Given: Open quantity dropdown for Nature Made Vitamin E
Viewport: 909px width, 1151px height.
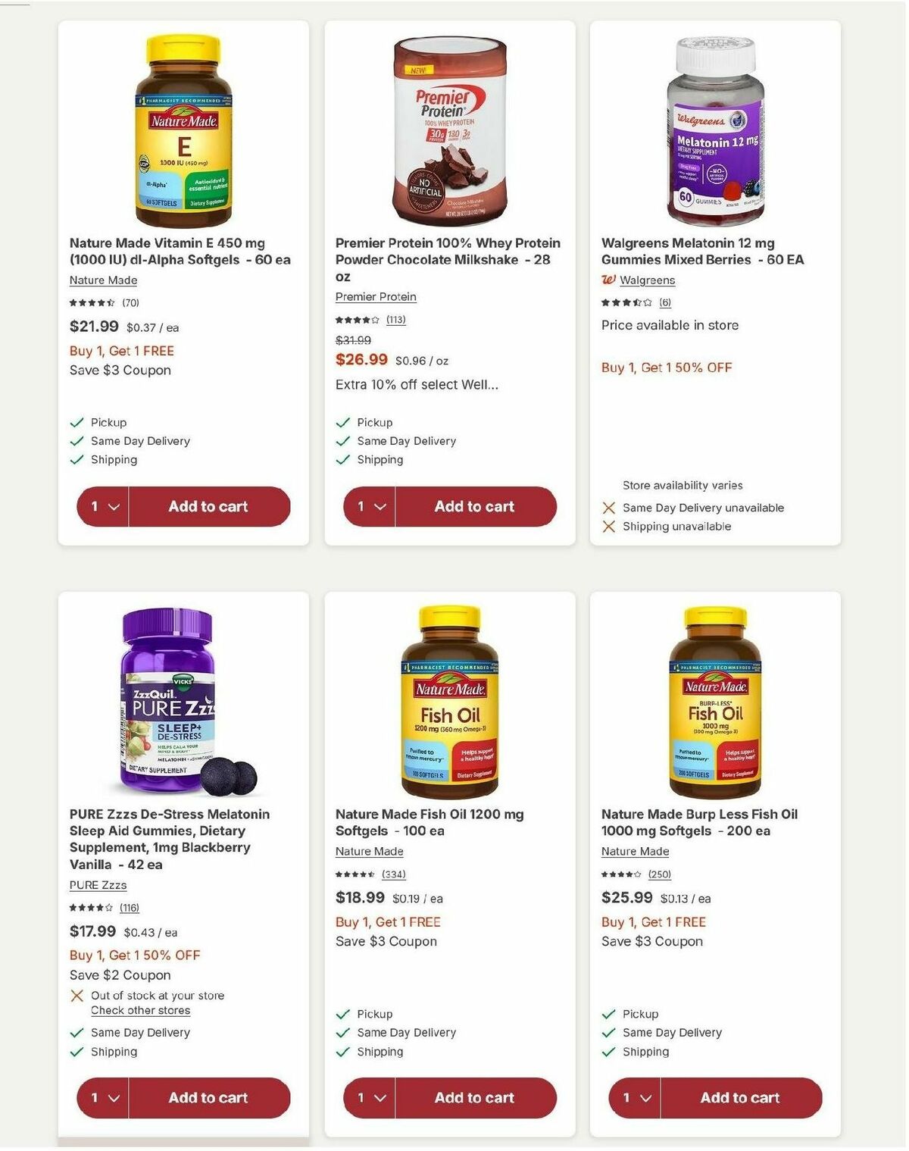Looking at the screenshot, I should pyautogui.click(x=102, y=506).
